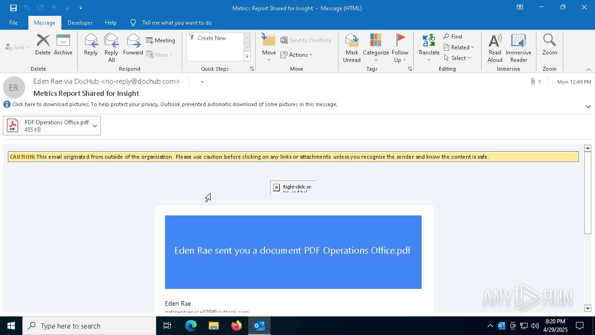This screenshot has width=595, height=335.
Task: Open the Ribbon Display Options button
Action: click(x=520, y=7)
